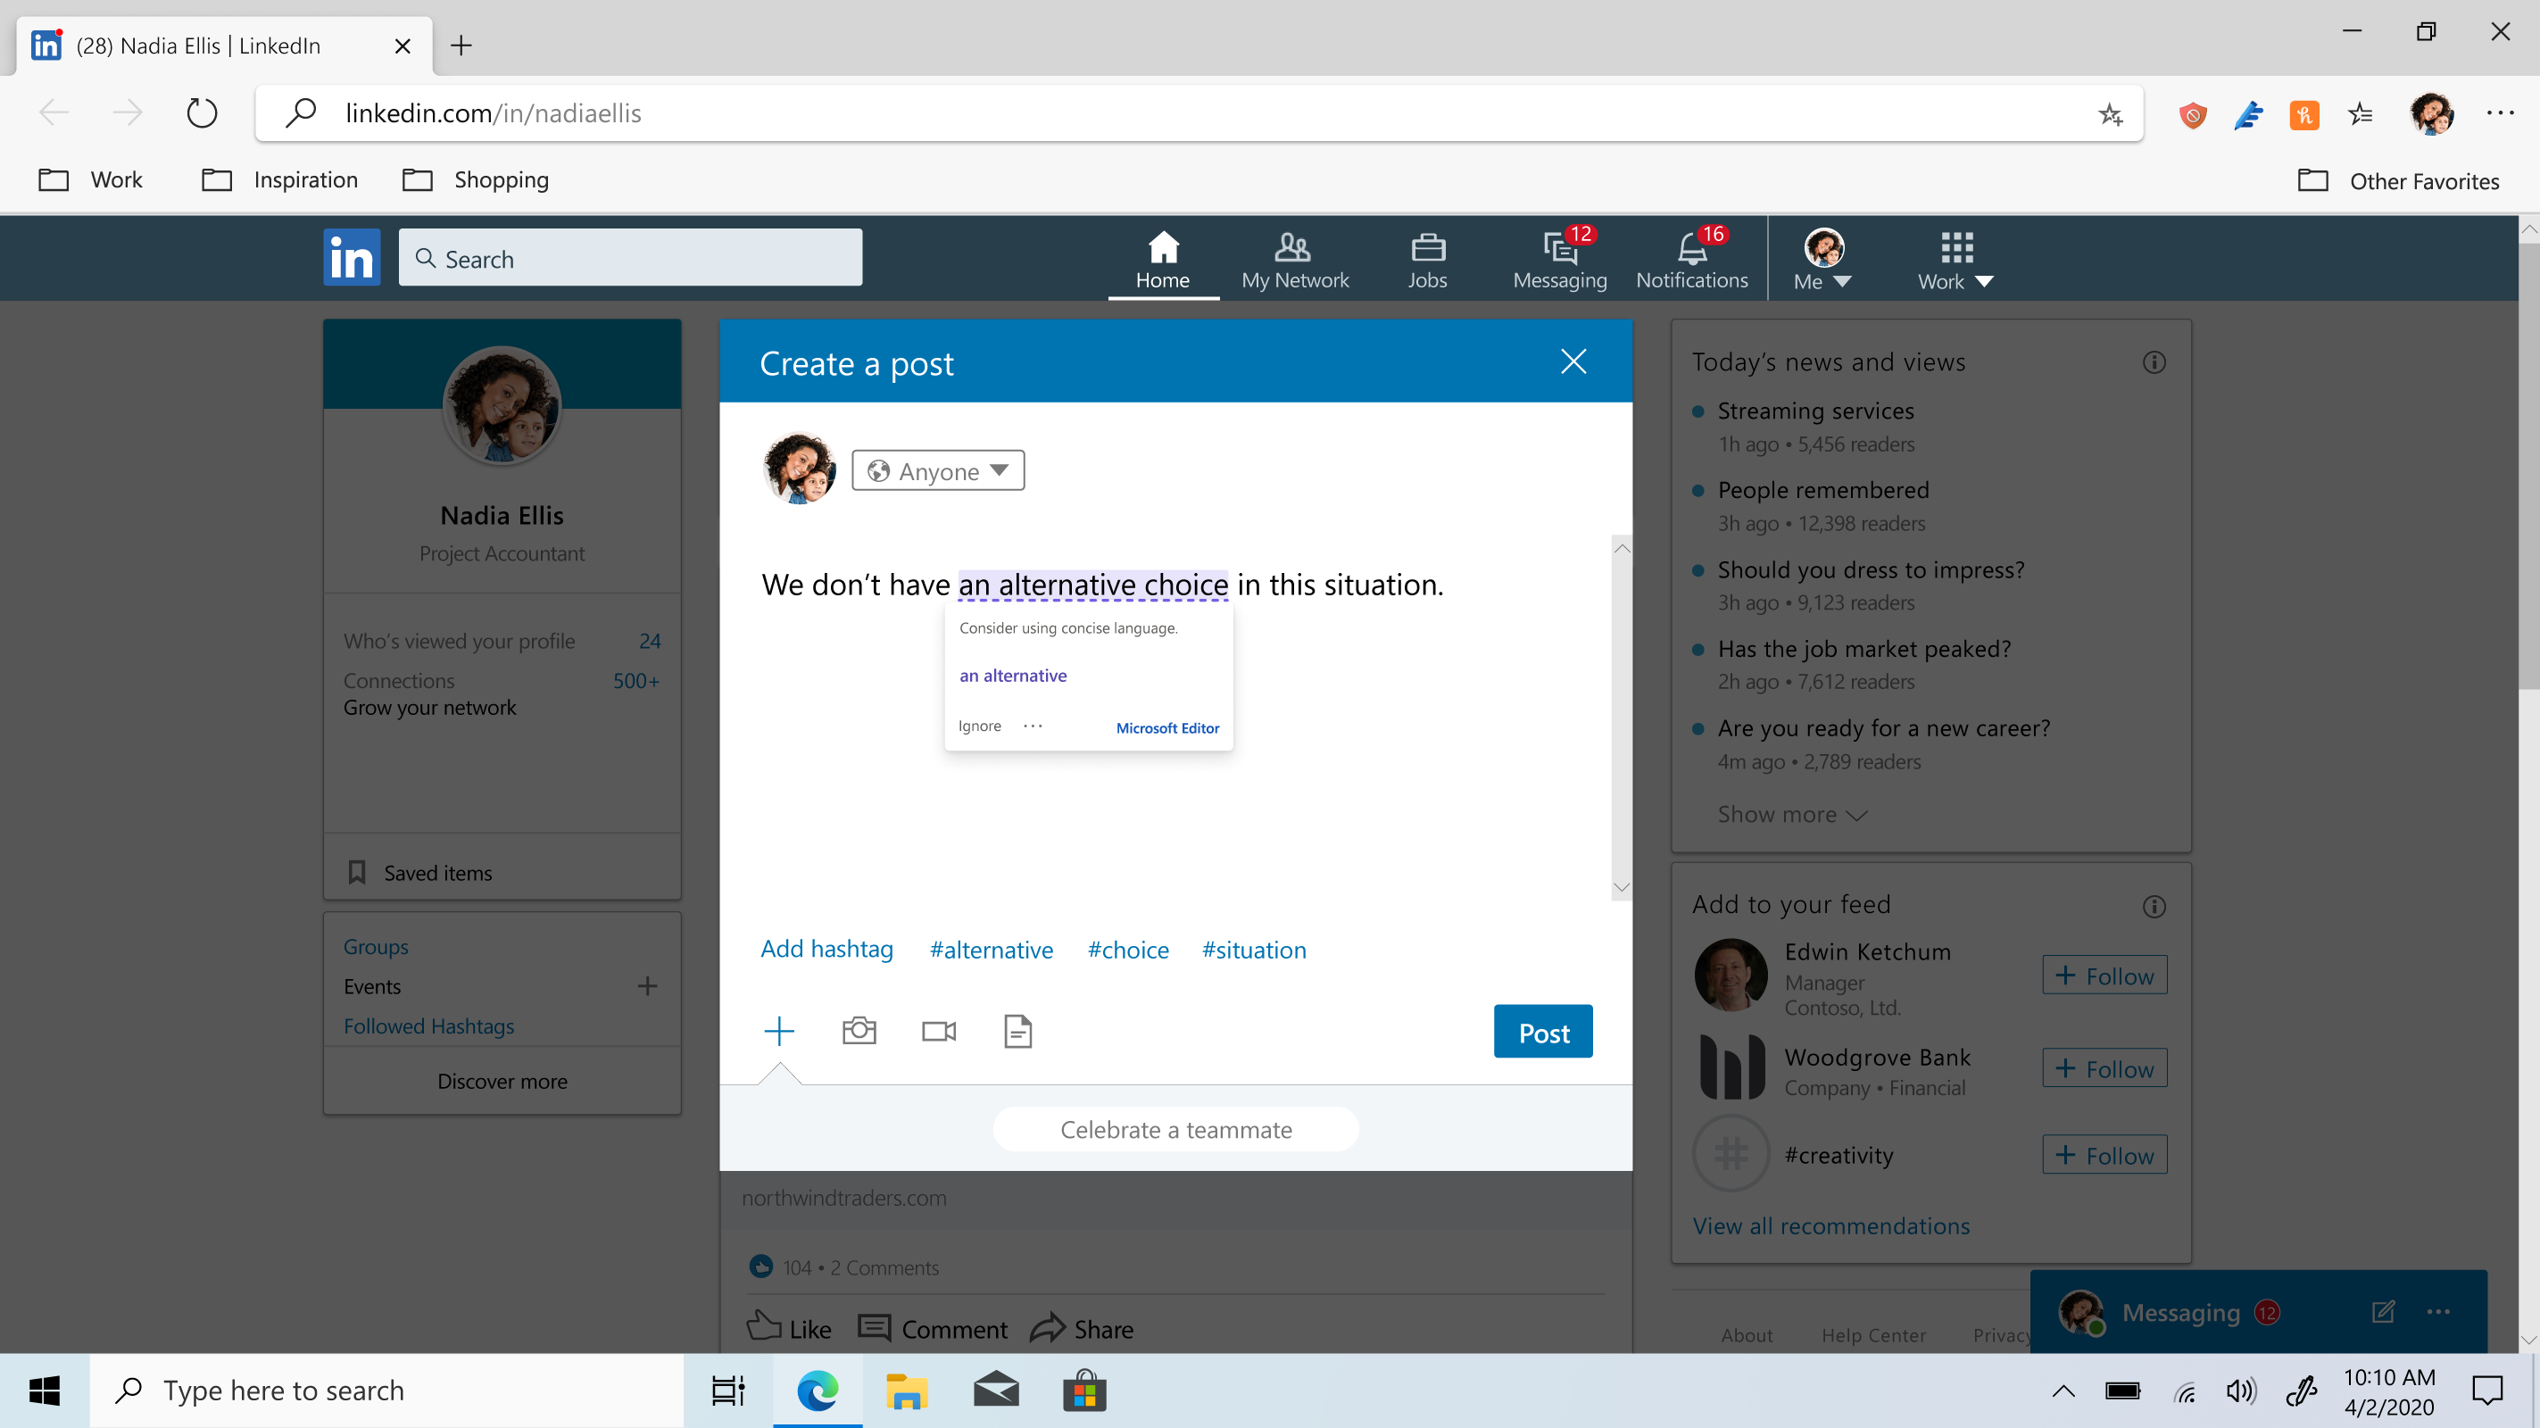Follow Edwin Ketchum
Screen dimensions: 2540x1428
tap(2104, 976)
